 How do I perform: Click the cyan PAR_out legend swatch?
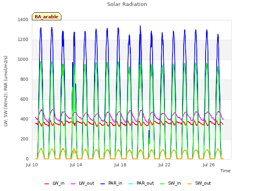point(131,184)
